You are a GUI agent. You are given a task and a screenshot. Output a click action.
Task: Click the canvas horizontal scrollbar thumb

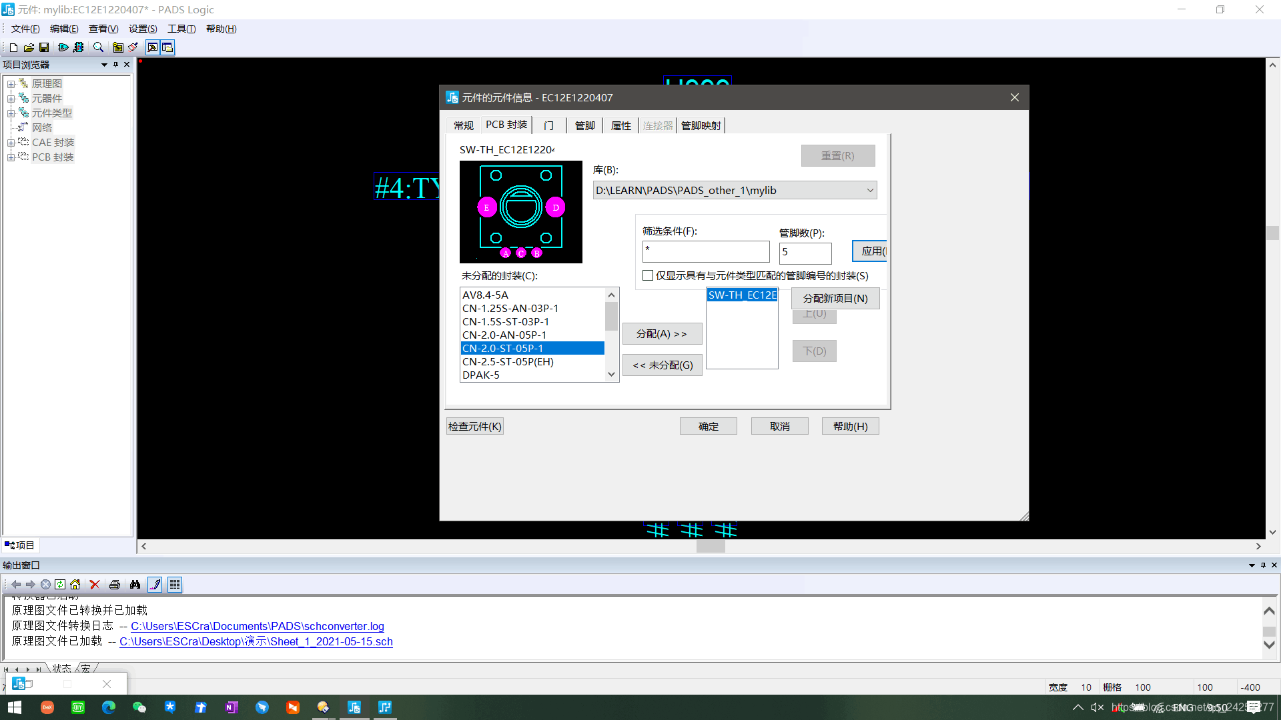[x=711, y=547]
